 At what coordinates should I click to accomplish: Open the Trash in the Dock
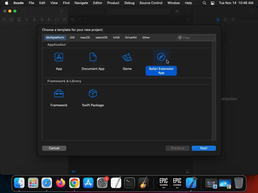pyautogui.click(x=239, y=183)
